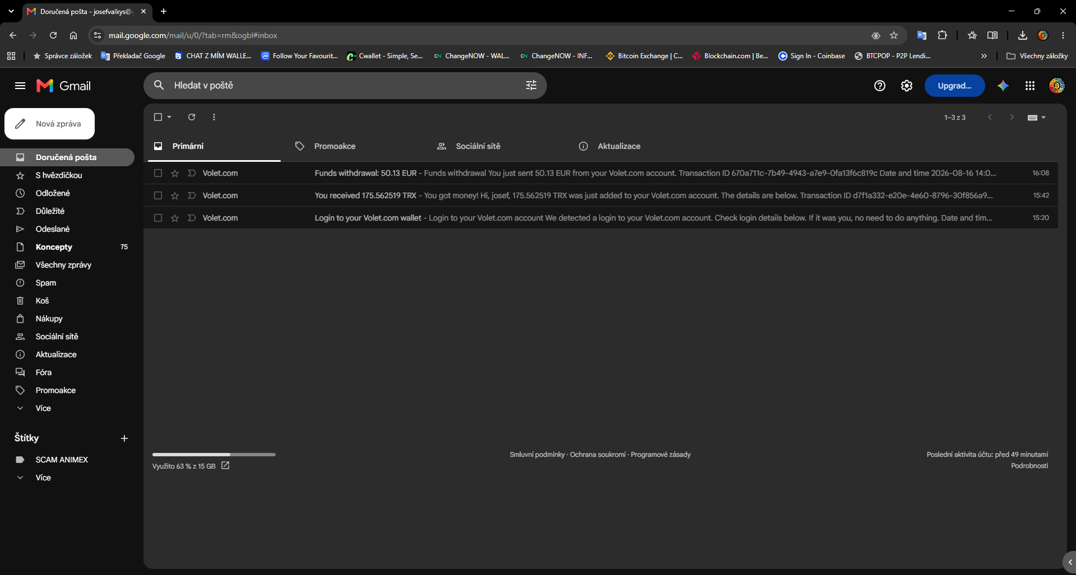The image size is (1076, 575).
Task: Open the Gmail settings gear
Action: [x=906, y=86]
